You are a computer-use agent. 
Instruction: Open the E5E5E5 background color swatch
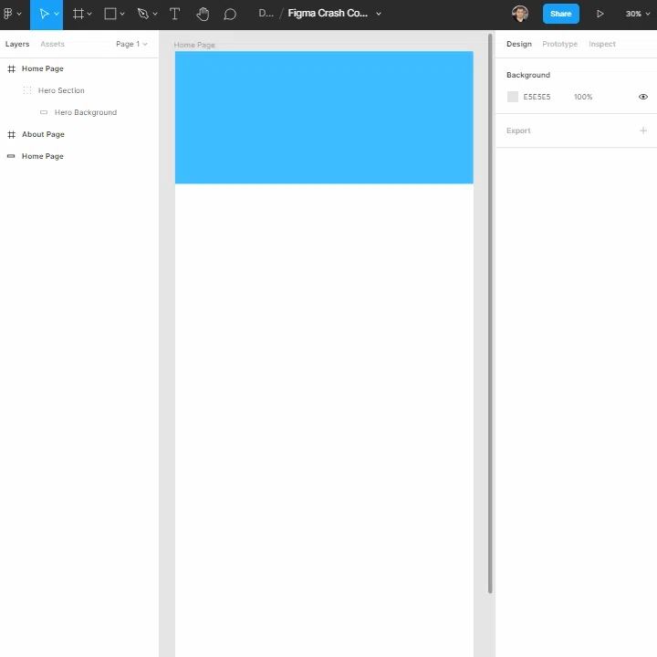(513, 97)
